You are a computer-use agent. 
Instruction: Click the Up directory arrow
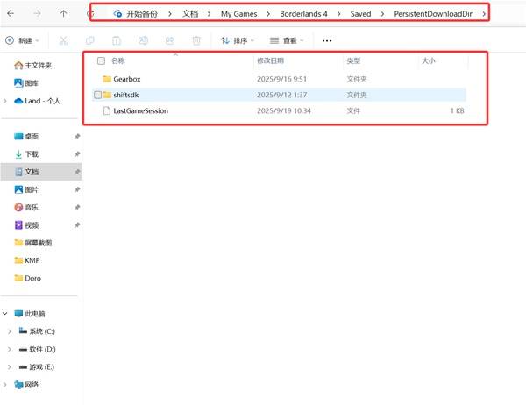pyautogui.click(x=63, y=14)
